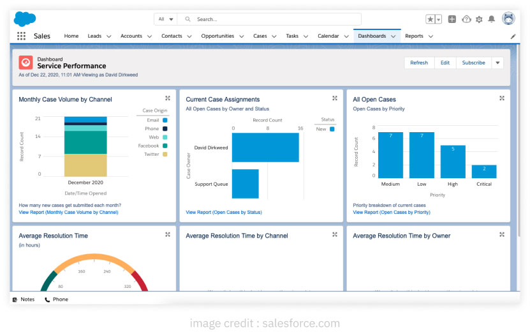This screenshot has height=332, width=530.
Task: Open the Setup gear icon
Action: [x=479, y=19]
